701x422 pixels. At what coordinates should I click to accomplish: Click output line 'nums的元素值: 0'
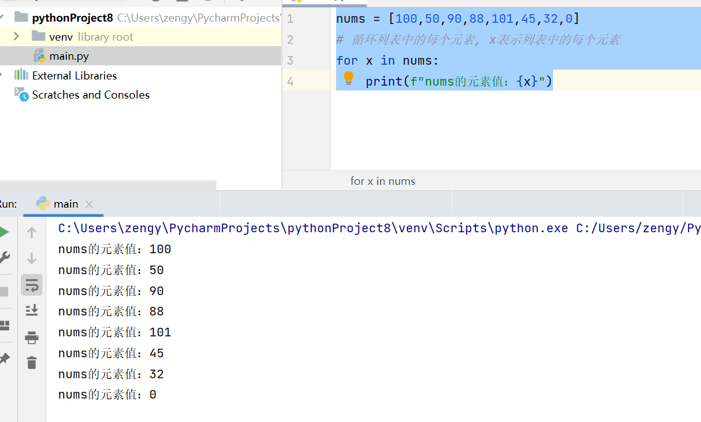pyautogui.click(x=107, y=395)
